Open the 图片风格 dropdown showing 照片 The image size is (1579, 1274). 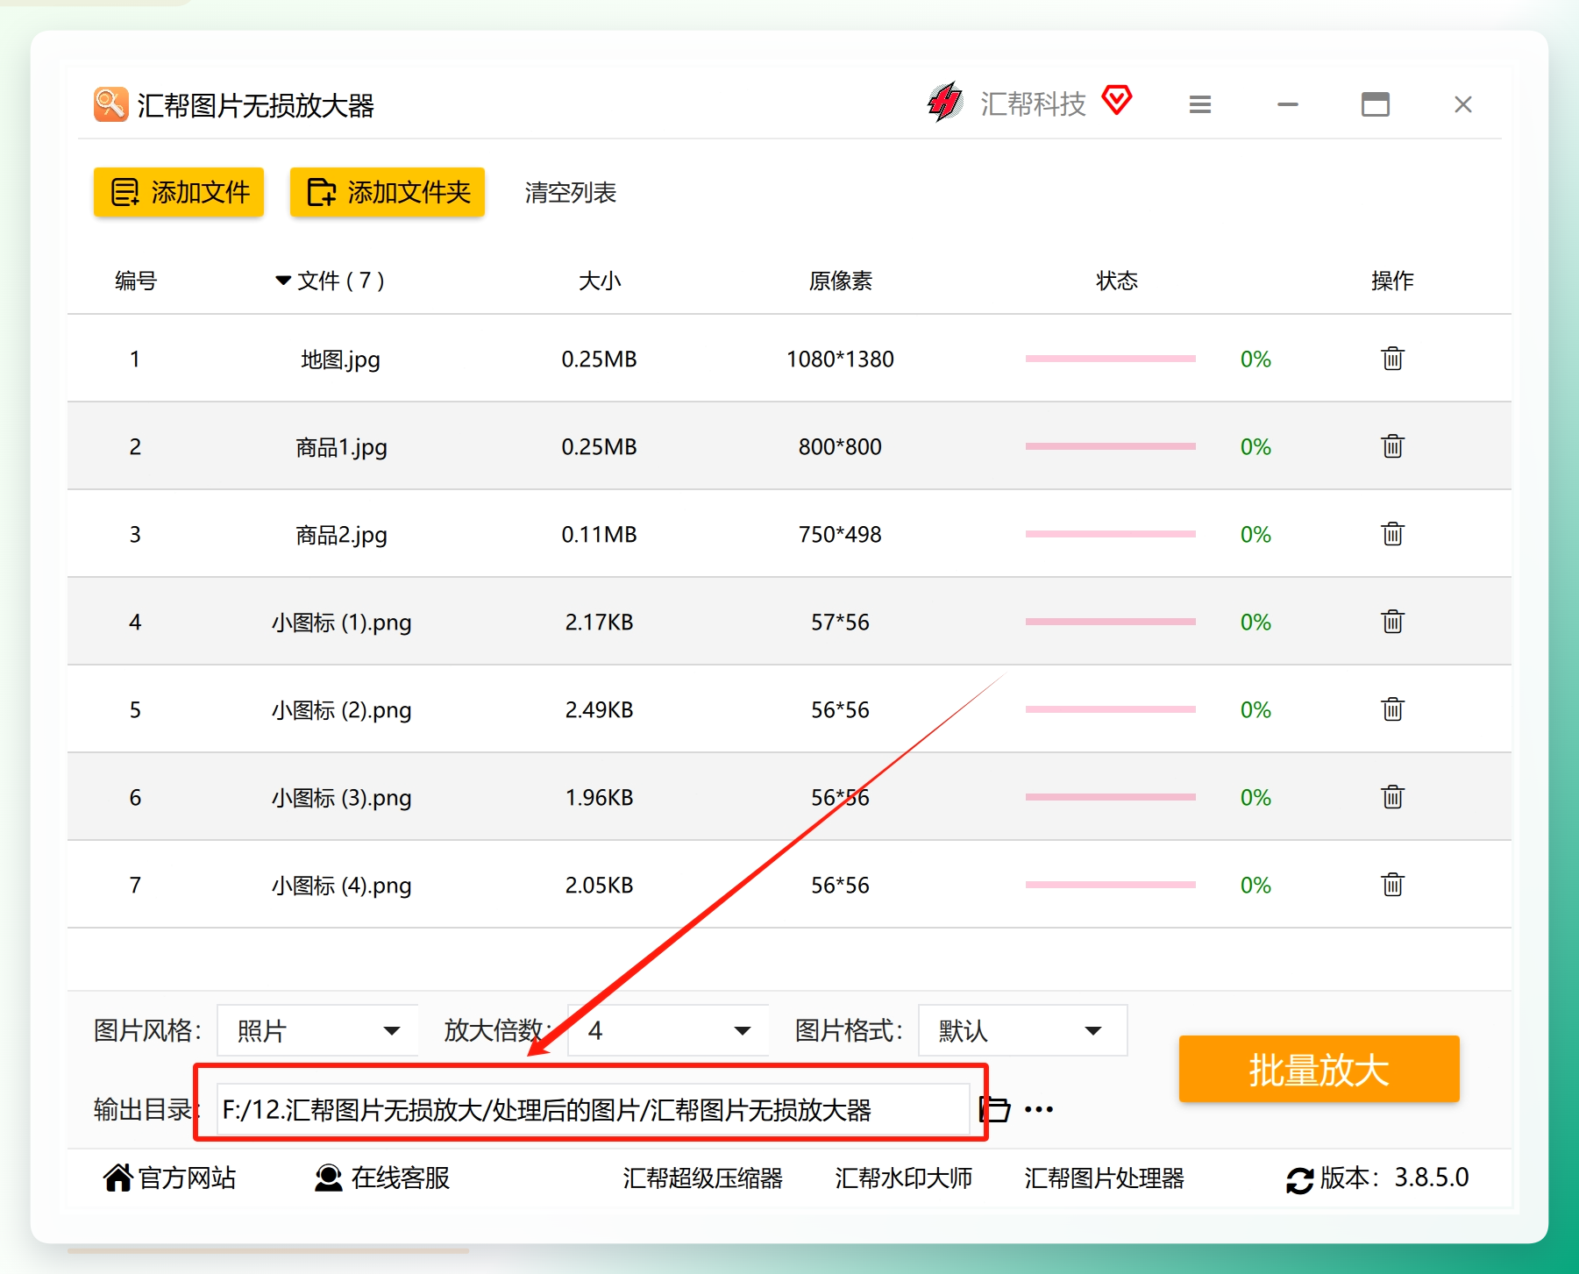[317, 1030]
